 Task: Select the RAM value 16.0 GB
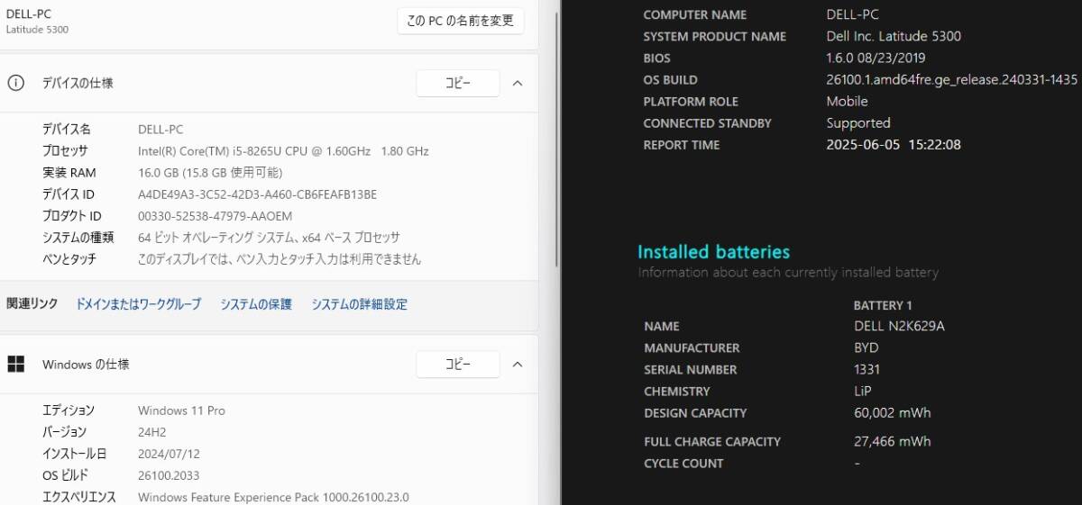(210, 173)
